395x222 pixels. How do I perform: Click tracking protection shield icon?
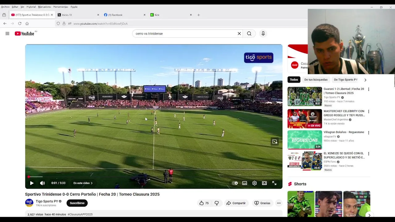[x=58, y=23]
